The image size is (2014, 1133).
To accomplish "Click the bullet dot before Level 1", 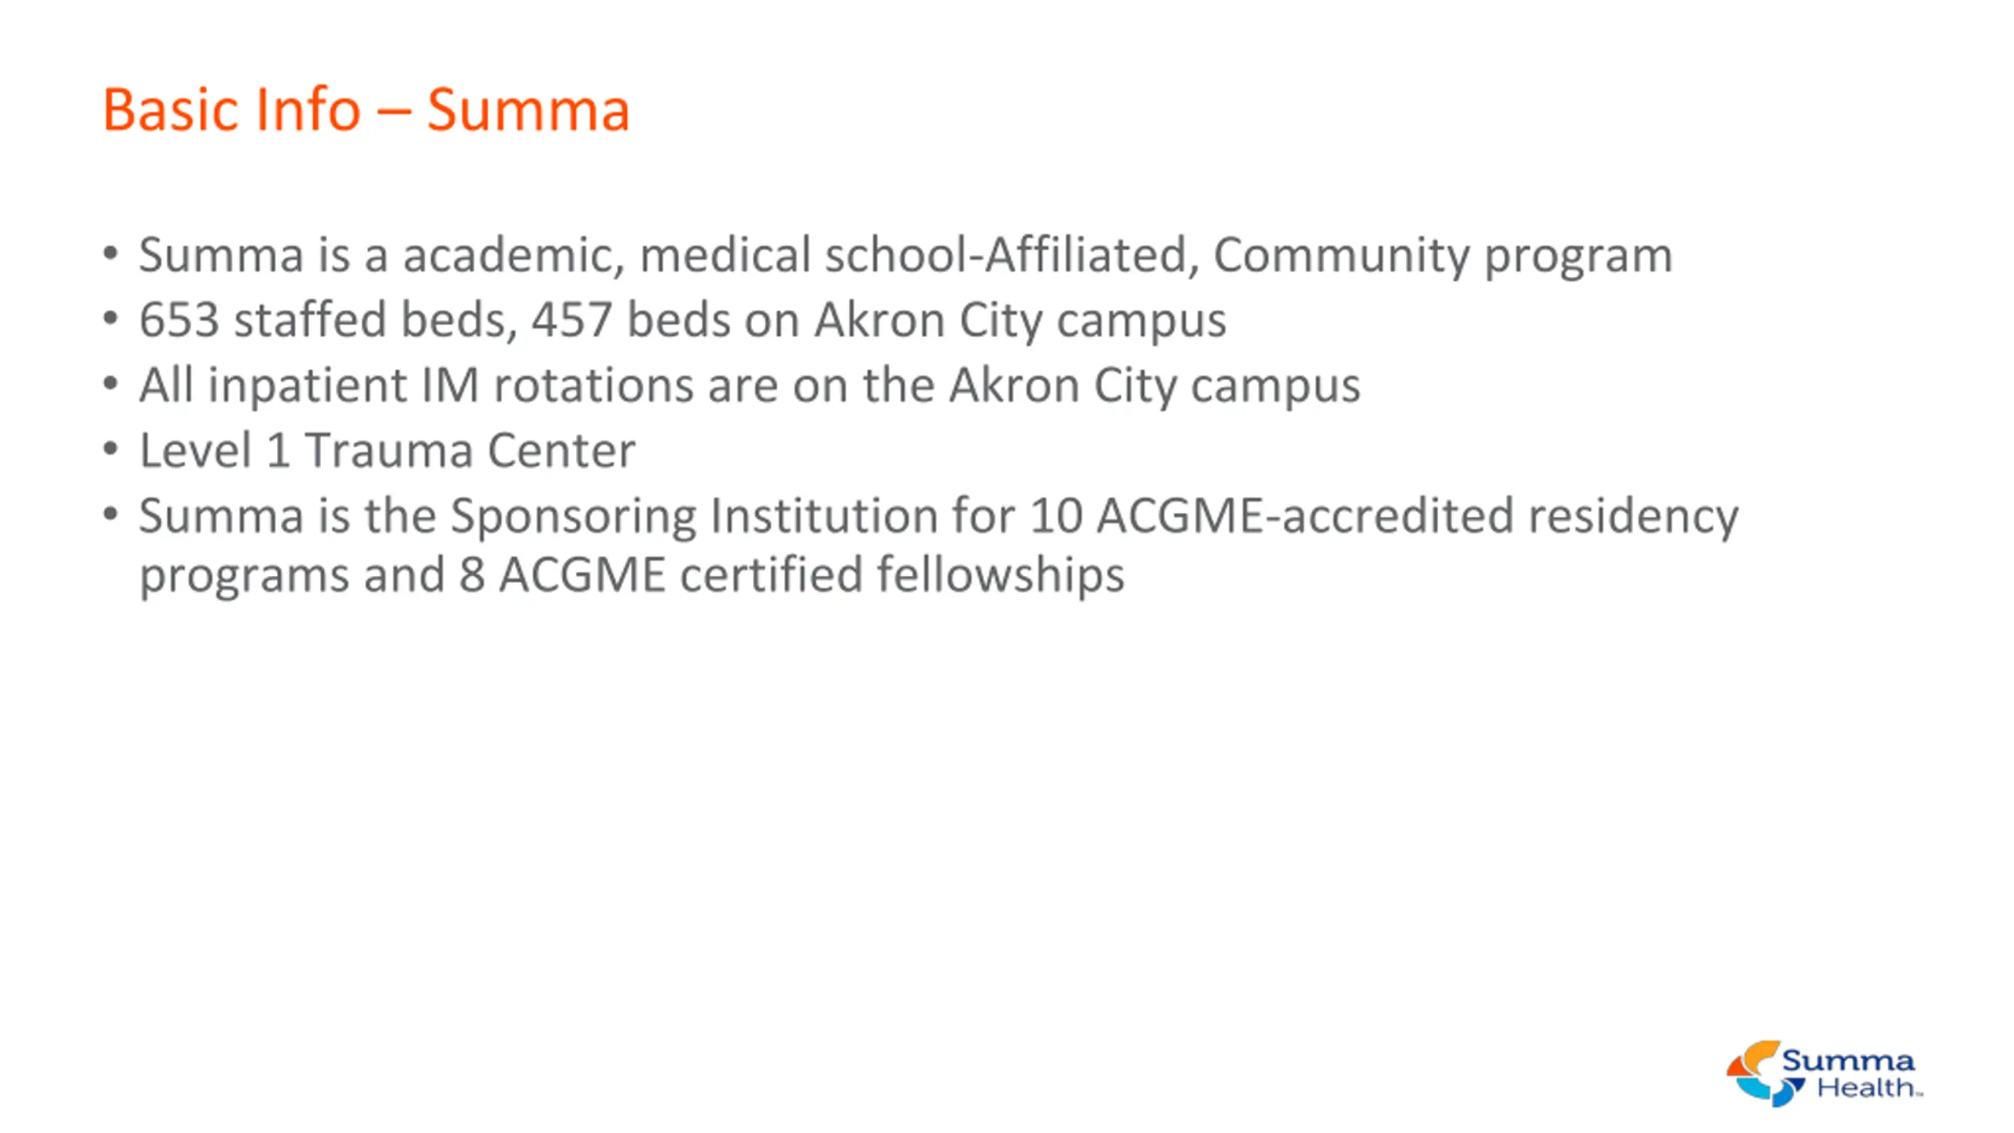I will (111, 449).
